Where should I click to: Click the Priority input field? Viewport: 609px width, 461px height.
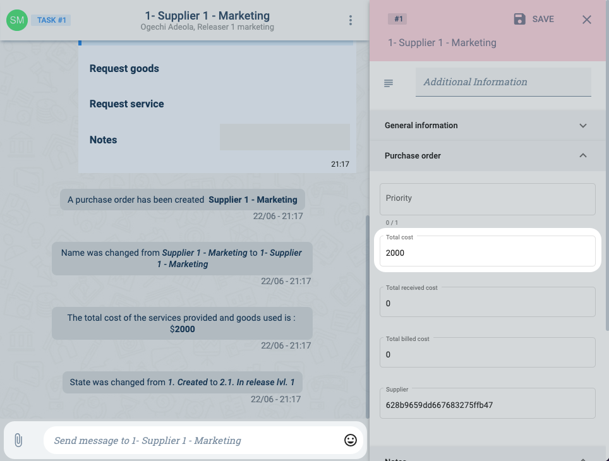(487, 199)
